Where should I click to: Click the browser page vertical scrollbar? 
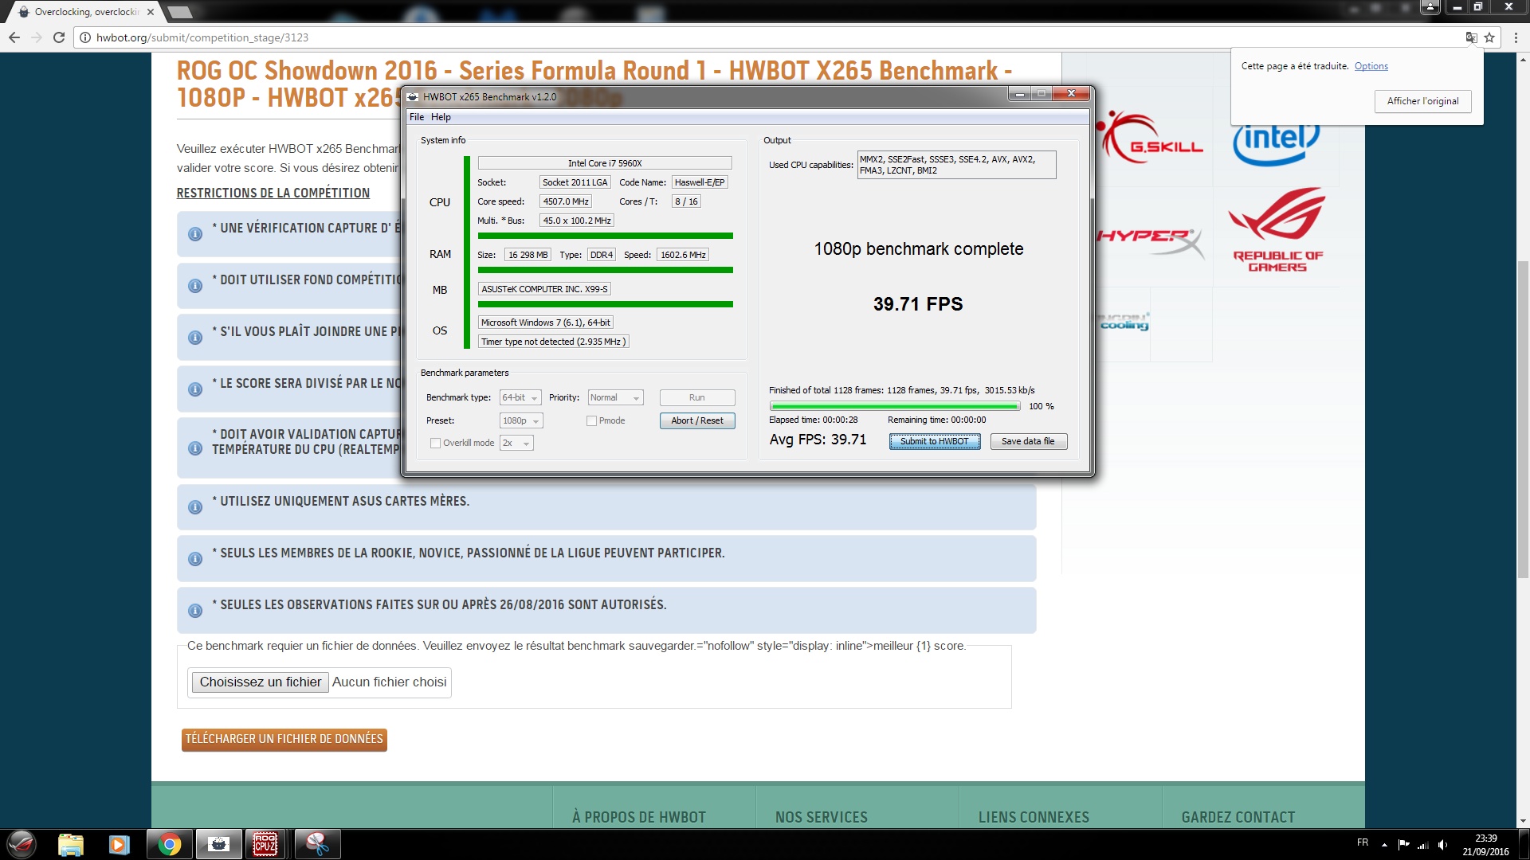pos(1522,420)
